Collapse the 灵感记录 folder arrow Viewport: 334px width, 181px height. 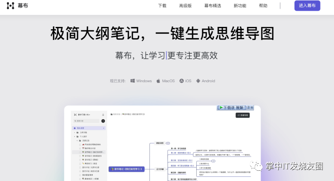[x=77, y=141]
